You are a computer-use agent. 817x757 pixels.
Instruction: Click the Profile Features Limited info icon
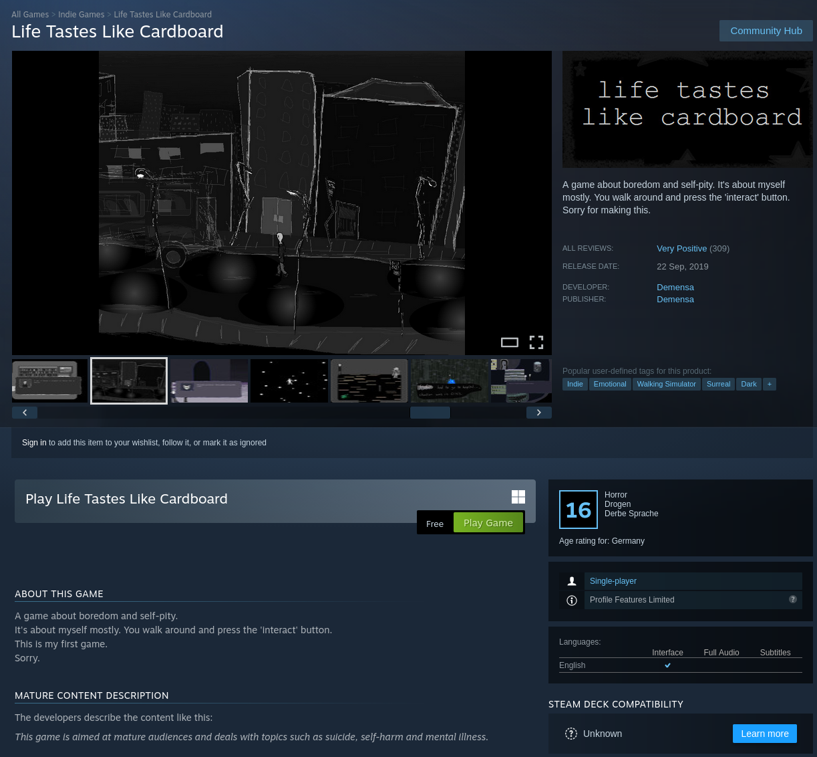[572, 600]
